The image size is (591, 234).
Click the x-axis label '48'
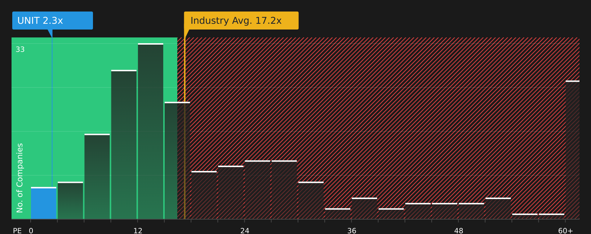click(x=459, y=231)
